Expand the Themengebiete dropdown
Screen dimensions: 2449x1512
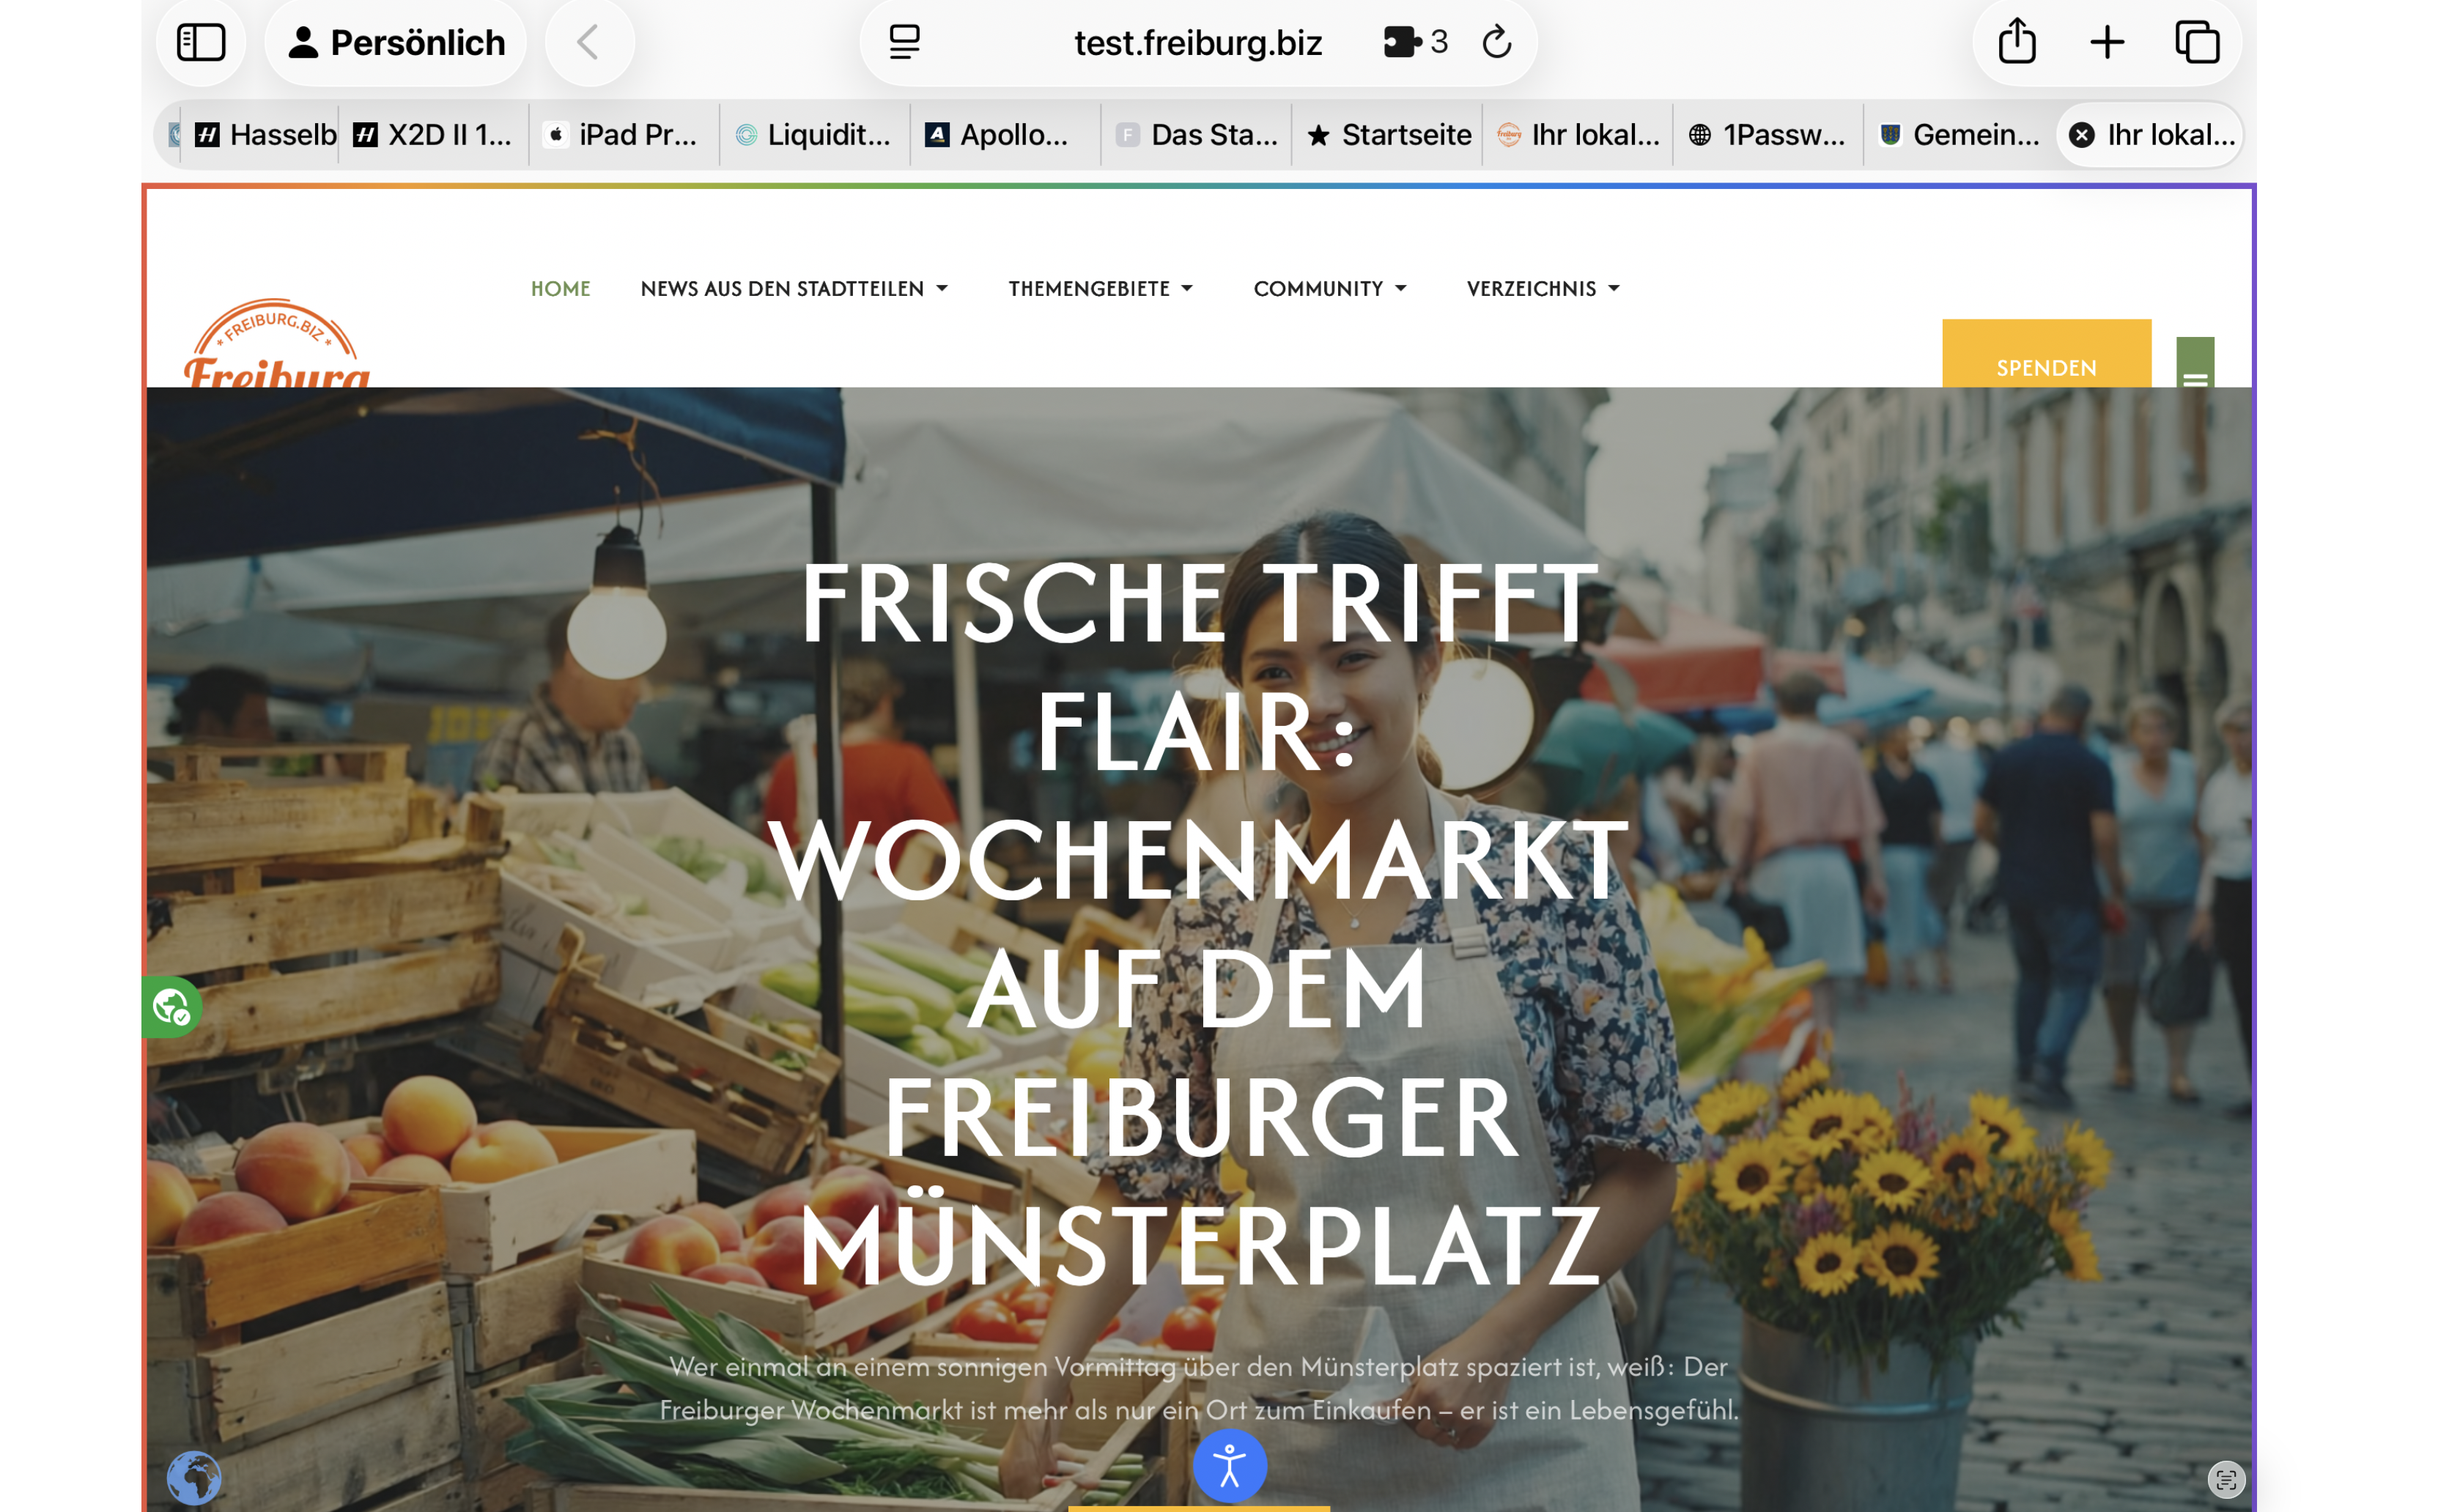(1100, 289)
